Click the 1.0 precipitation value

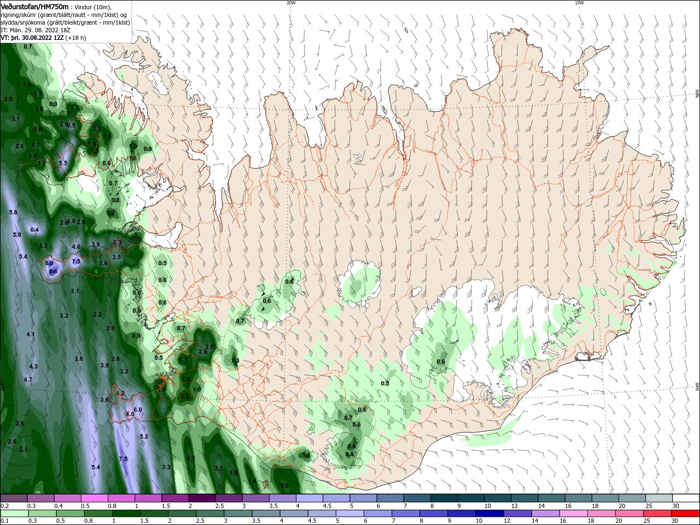click(197, 389)
